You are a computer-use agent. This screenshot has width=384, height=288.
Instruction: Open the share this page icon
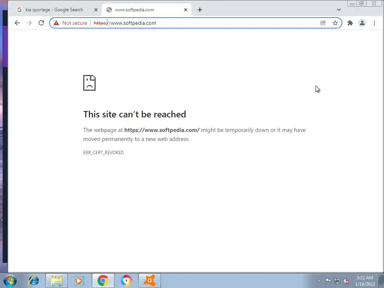coord(323,23)
